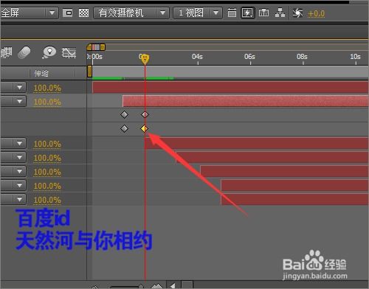This screenshot has width=369, height=289.
Task: Enable the frame blending film icon
Action: point(7,52)
